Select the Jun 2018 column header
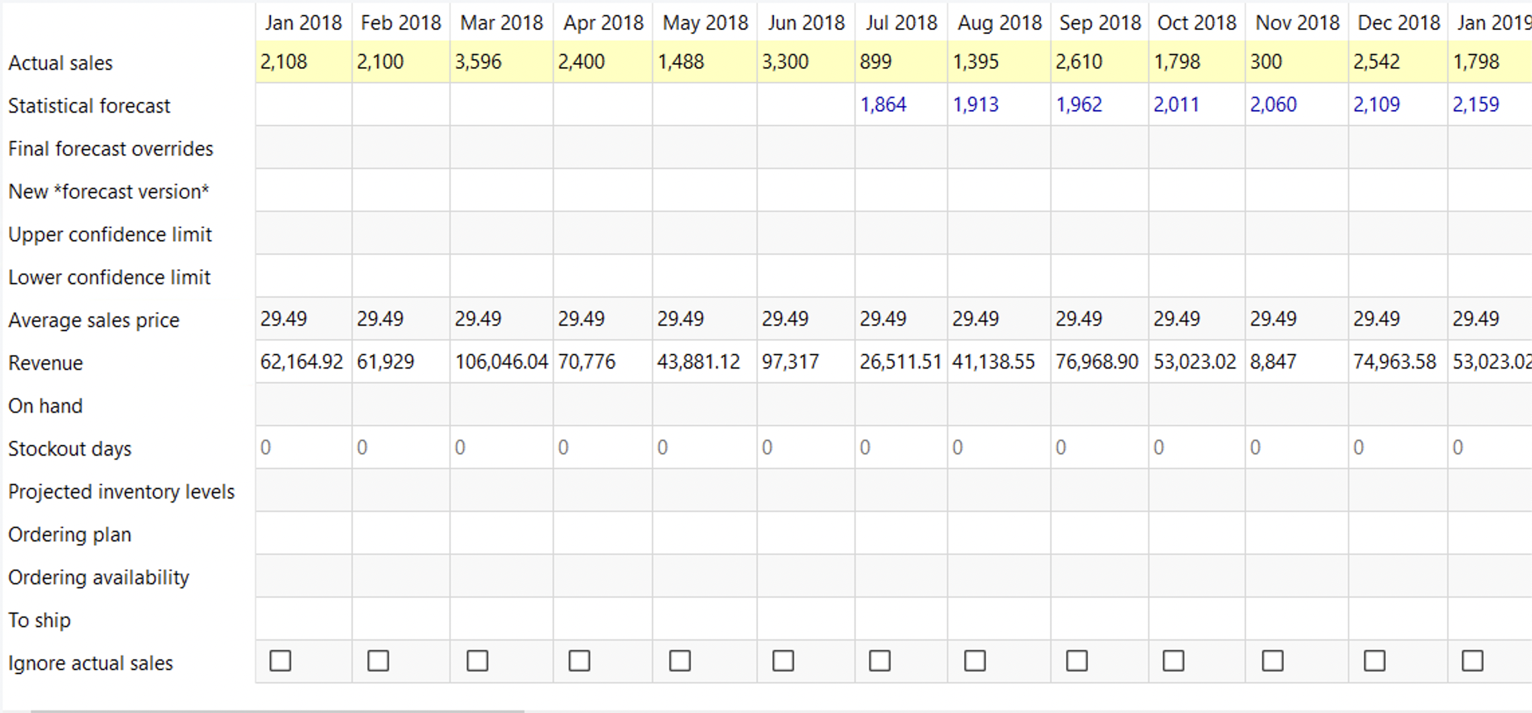The image size is (1532, 713). click(x=806, y=23)
